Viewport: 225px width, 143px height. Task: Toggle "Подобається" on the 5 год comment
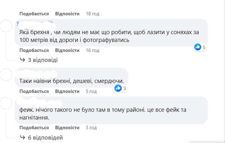34,91
